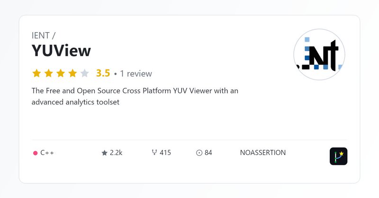
Task: Click the second gold rating star
Action: click(x=48, y=73)
